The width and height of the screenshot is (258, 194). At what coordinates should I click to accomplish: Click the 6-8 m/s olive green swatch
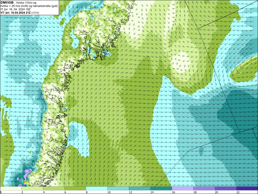[75, 188]
